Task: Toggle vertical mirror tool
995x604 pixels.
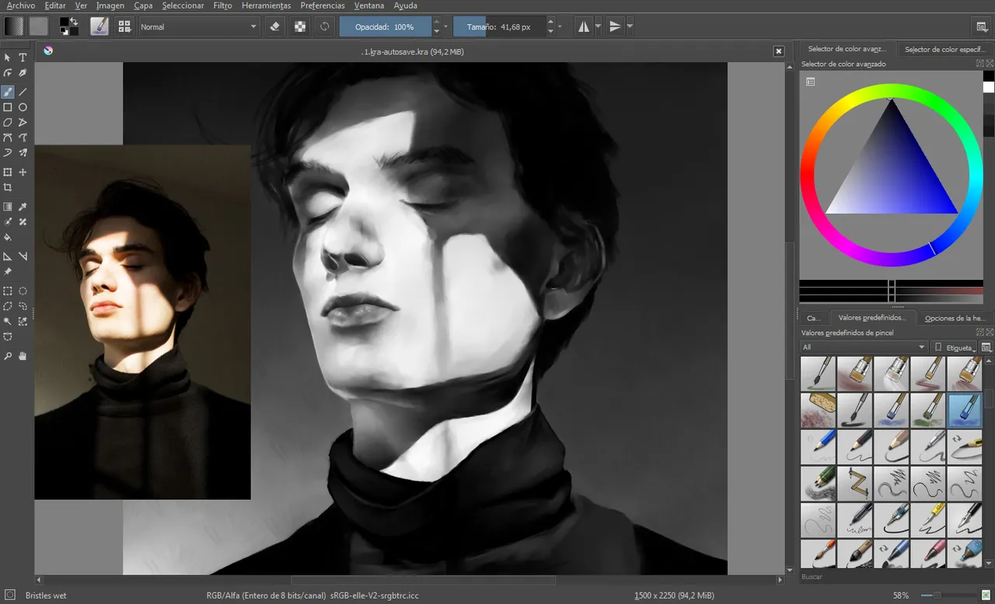Action: [x=615, y=26]
